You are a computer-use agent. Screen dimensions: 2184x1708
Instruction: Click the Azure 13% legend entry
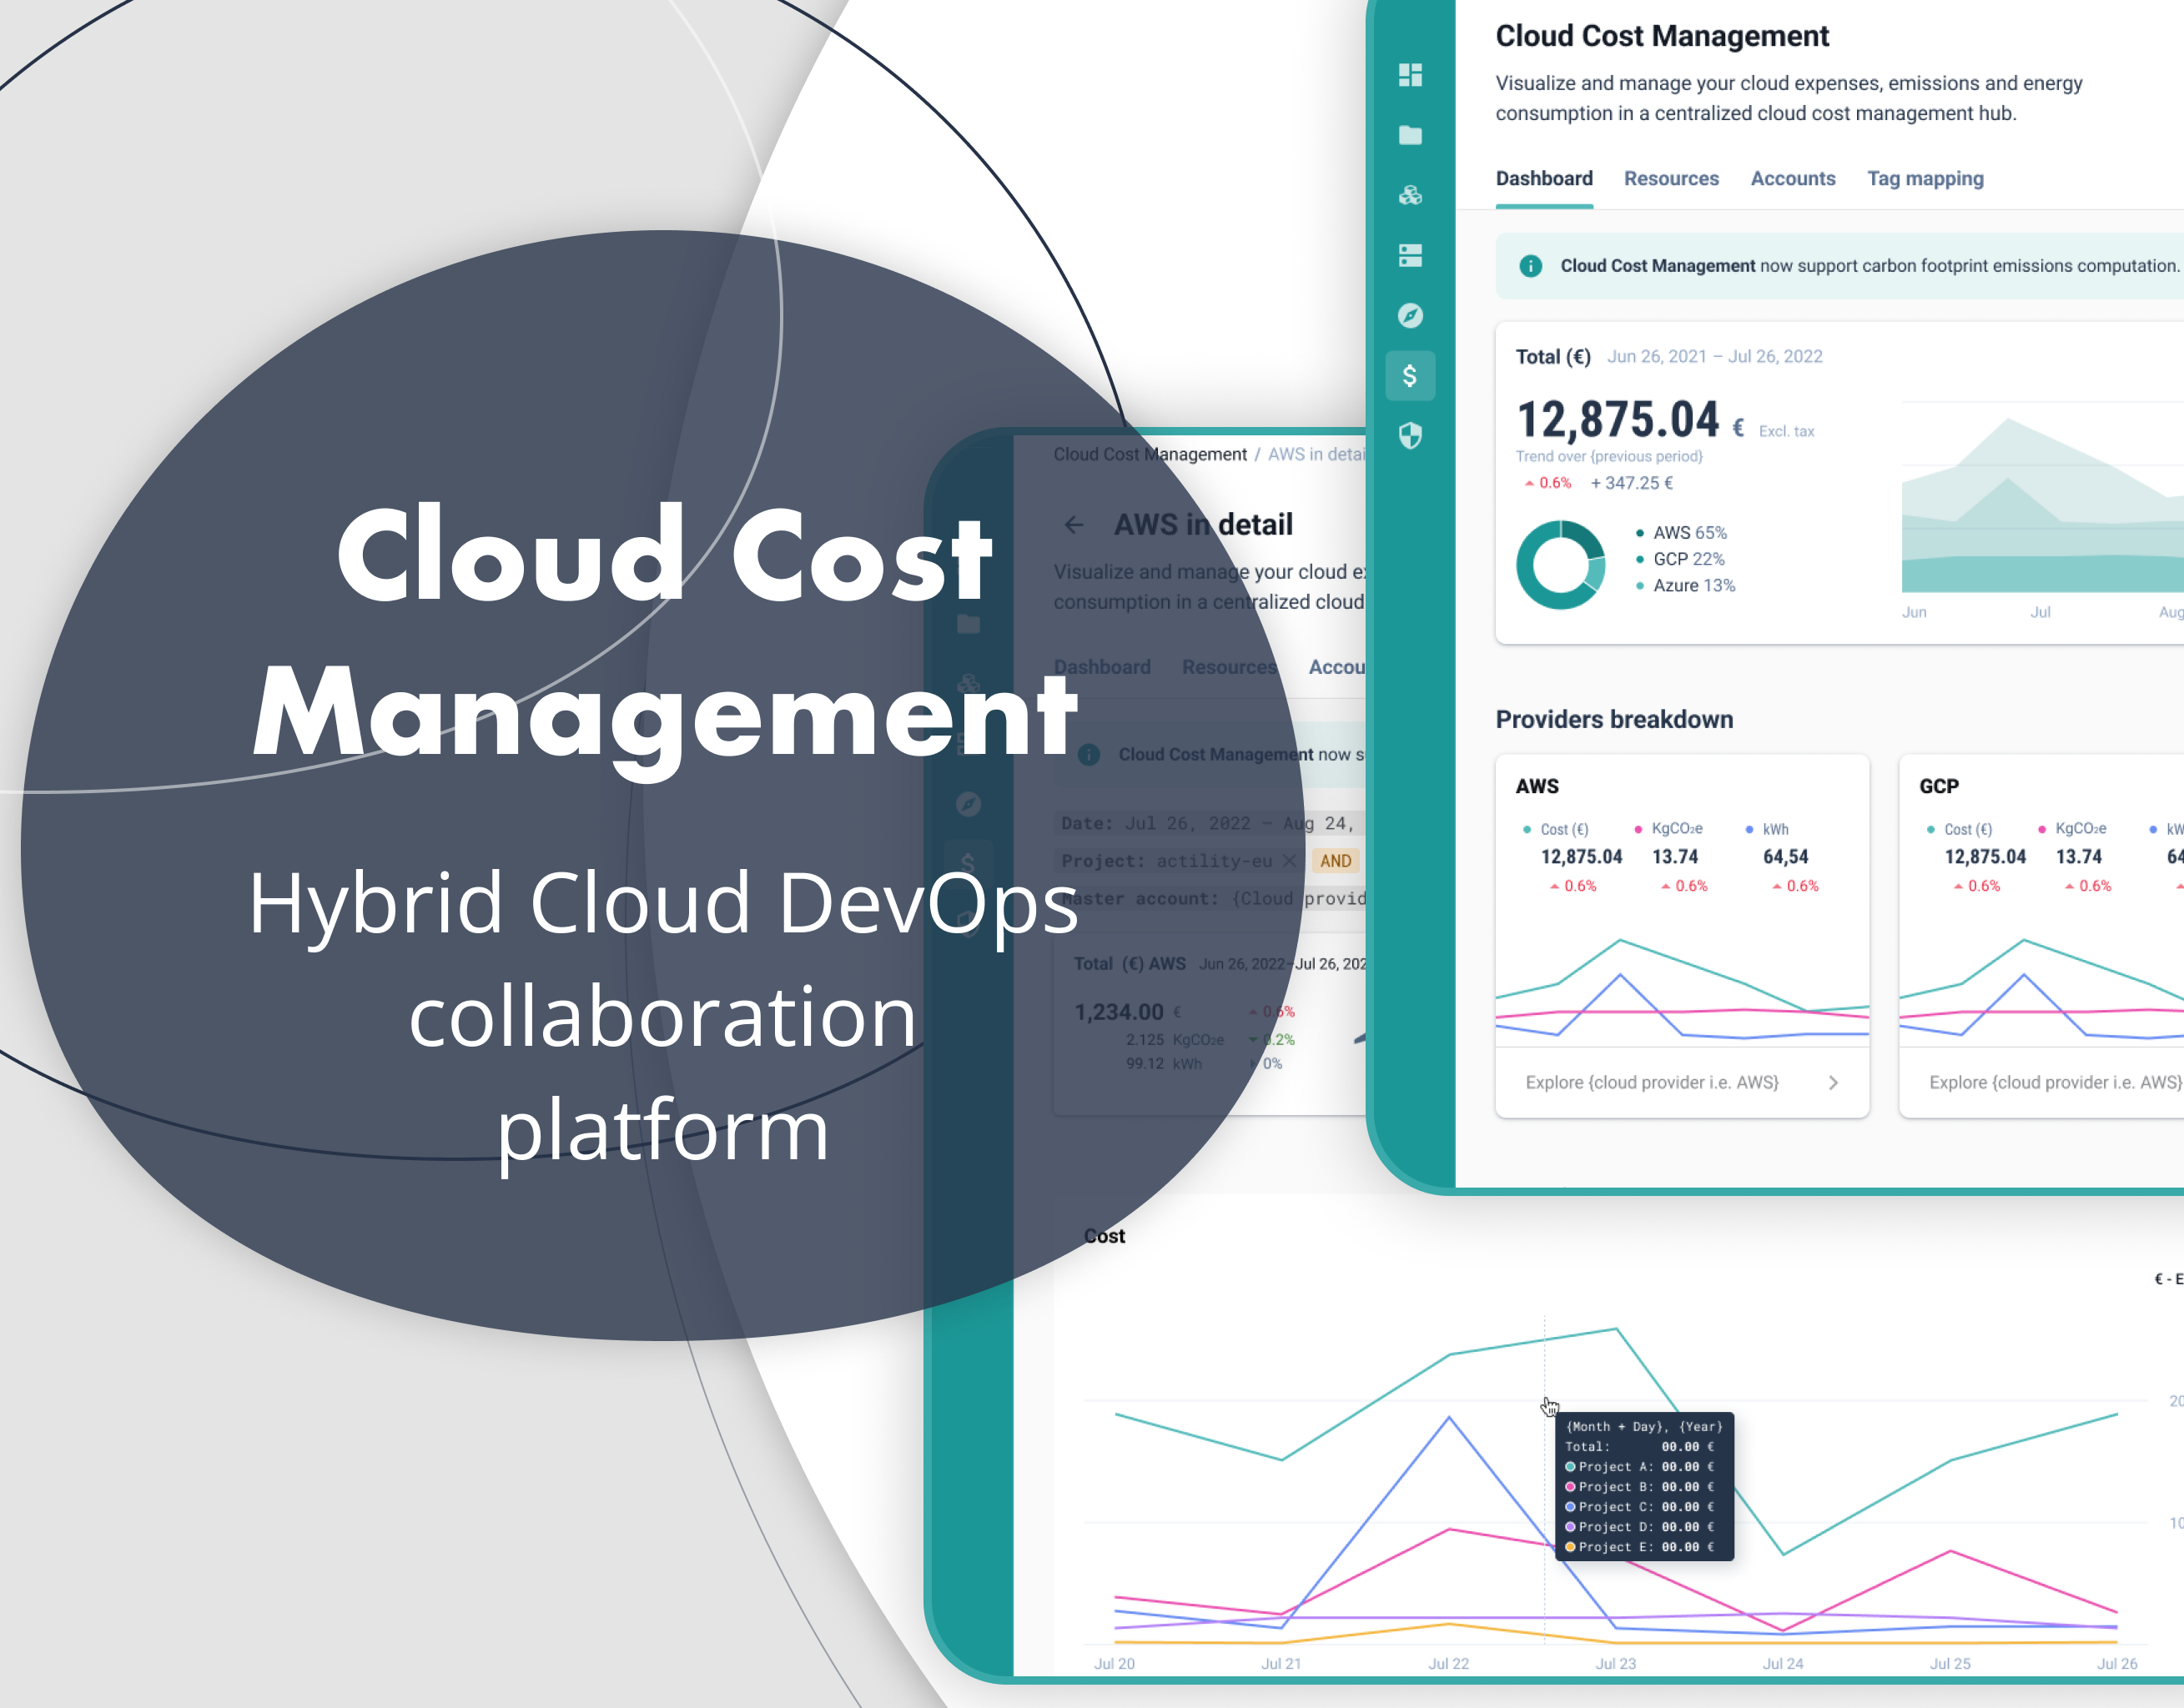[1685, 586]
